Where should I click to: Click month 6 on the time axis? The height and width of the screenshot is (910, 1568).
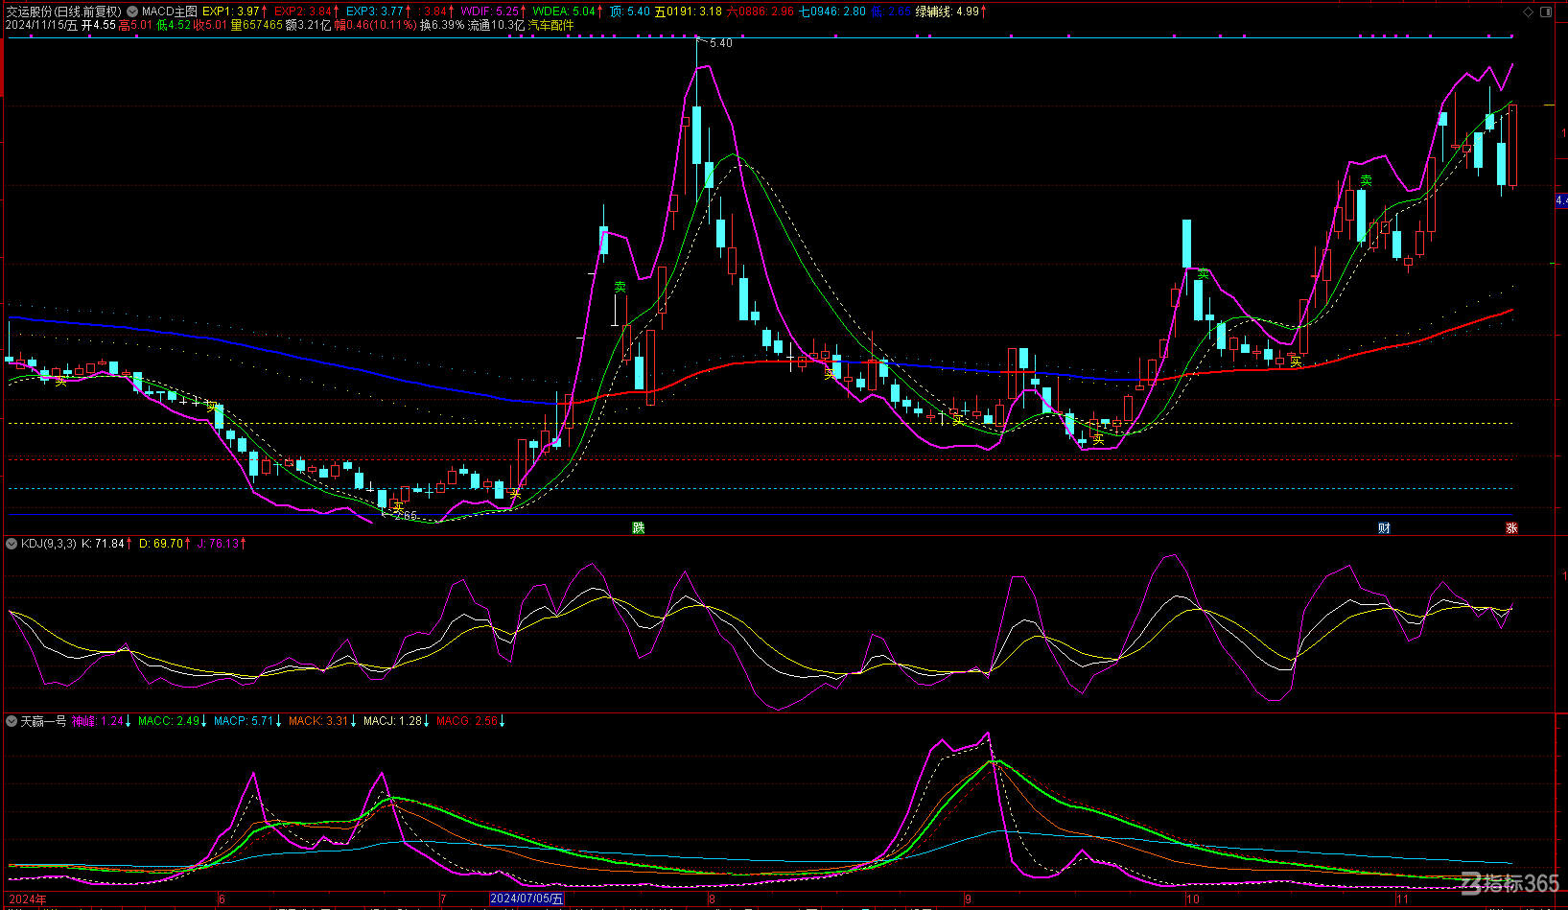click(222, 899)
